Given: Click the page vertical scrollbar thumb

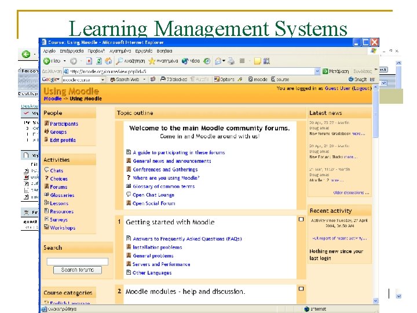Looking at the screenshot, I should 375,114.
